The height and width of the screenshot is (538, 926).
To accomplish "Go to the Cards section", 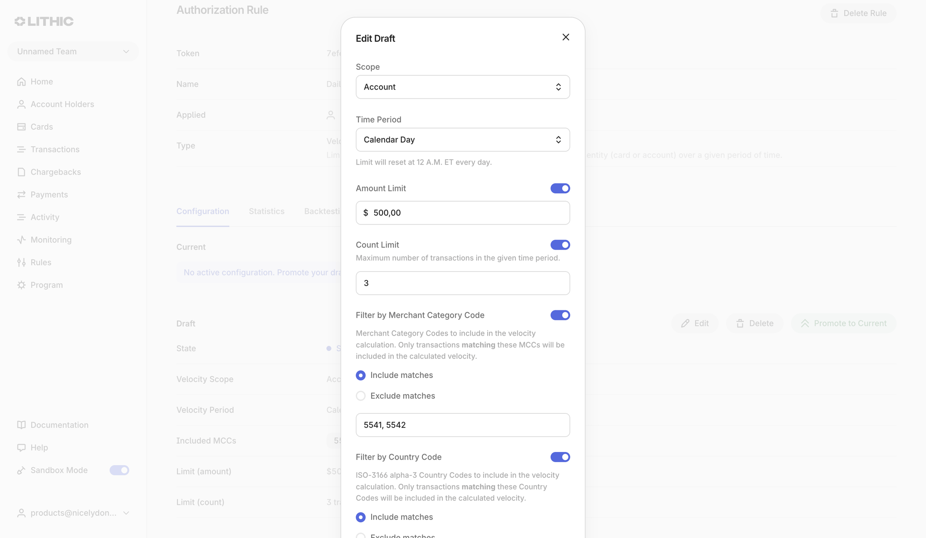I will point(35,126).
